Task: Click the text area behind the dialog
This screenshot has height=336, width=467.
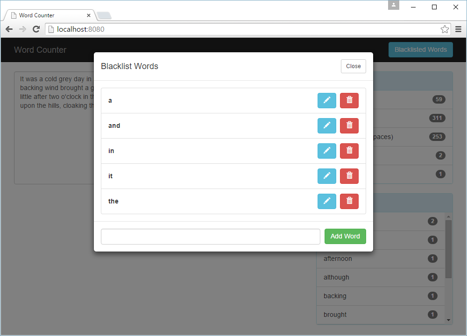Action: click(x=54, y=128)
